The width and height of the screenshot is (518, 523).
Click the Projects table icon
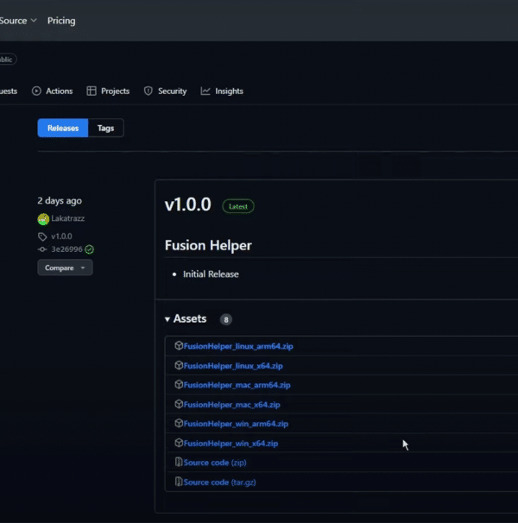tap(92, 91)
